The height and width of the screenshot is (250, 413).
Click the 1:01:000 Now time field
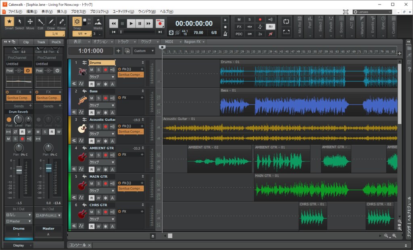coord(91,51)
